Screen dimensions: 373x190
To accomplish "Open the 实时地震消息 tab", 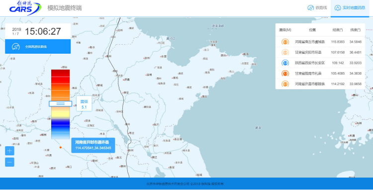I will pos(350,8).
